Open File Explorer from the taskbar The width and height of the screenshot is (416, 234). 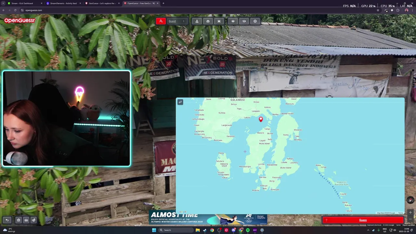[x=198, y=230]
